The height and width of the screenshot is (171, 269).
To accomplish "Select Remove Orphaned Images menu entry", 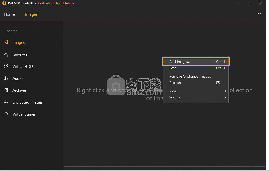I will [196, 76].
